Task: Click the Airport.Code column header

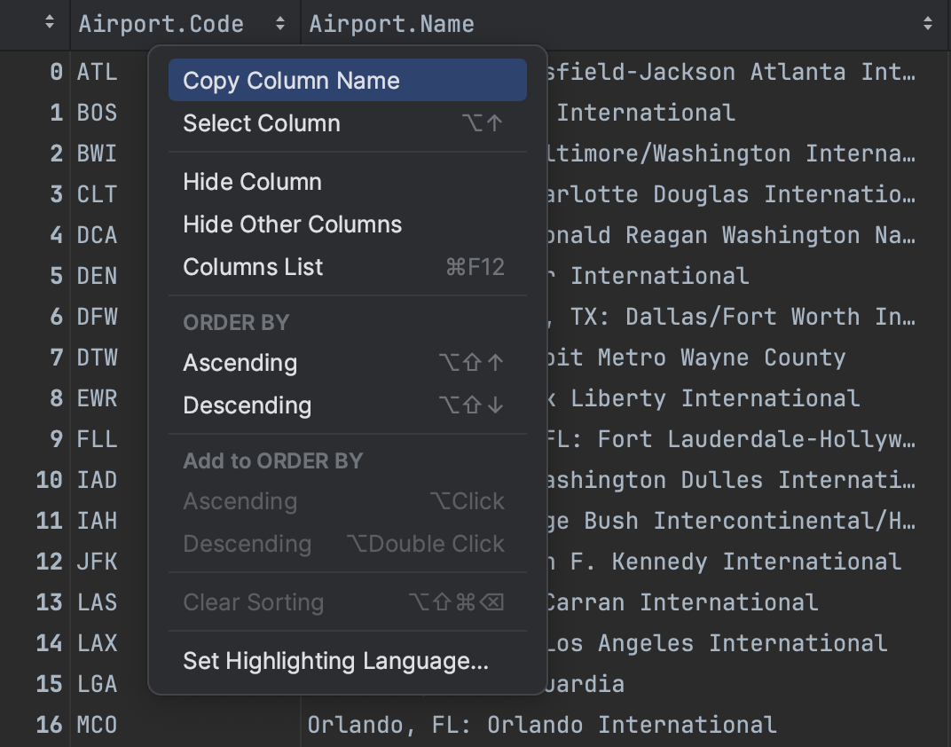Action: (160, 24)
